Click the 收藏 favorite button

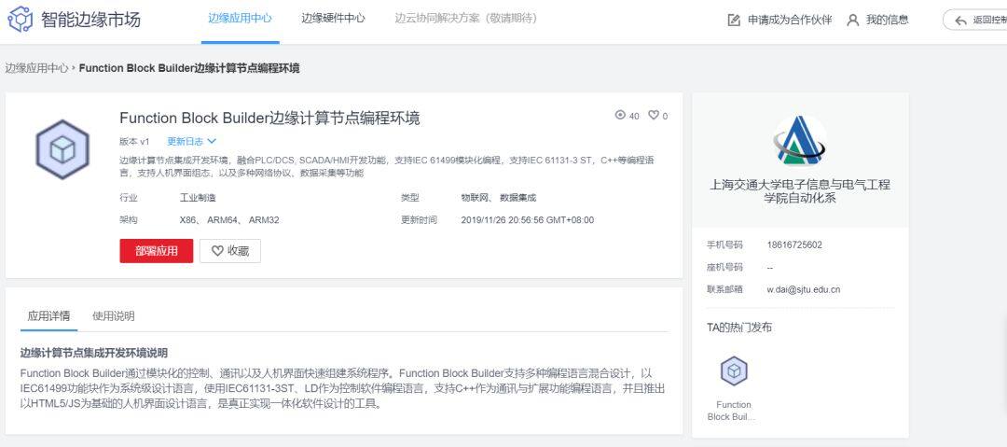pos(230,251)
